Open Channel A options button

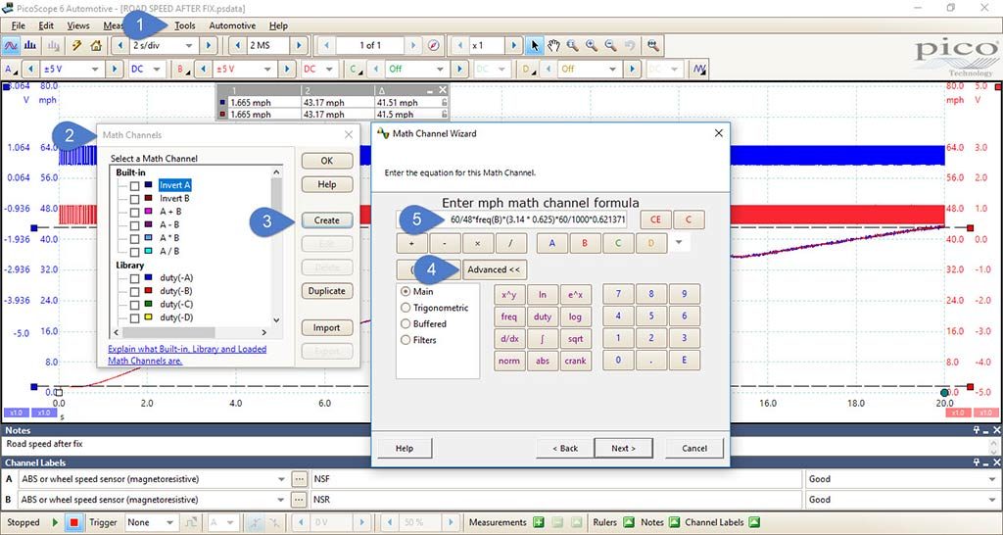[x=11, y=69]
